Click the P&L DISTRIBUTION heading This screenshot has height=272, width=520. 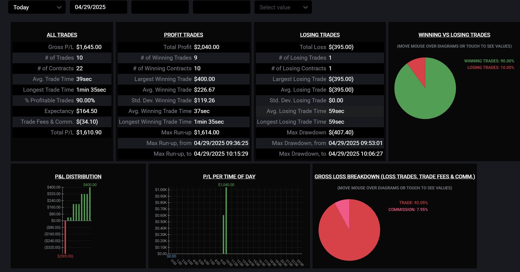[78, 176]
